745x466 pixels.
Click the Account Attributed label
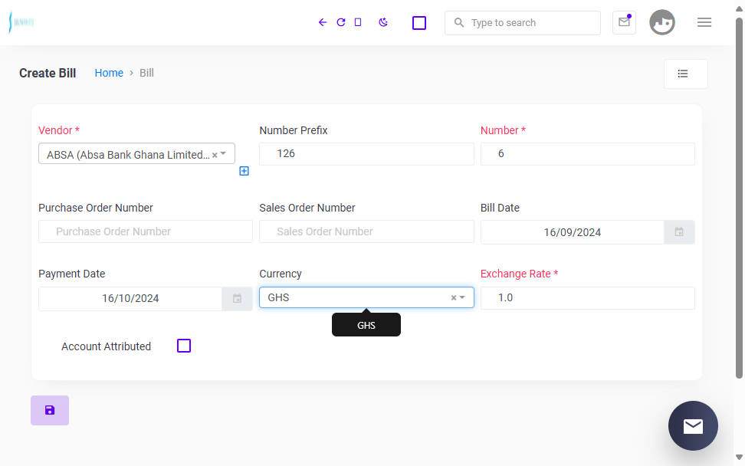pyautogui.click(x=106, y=346)
